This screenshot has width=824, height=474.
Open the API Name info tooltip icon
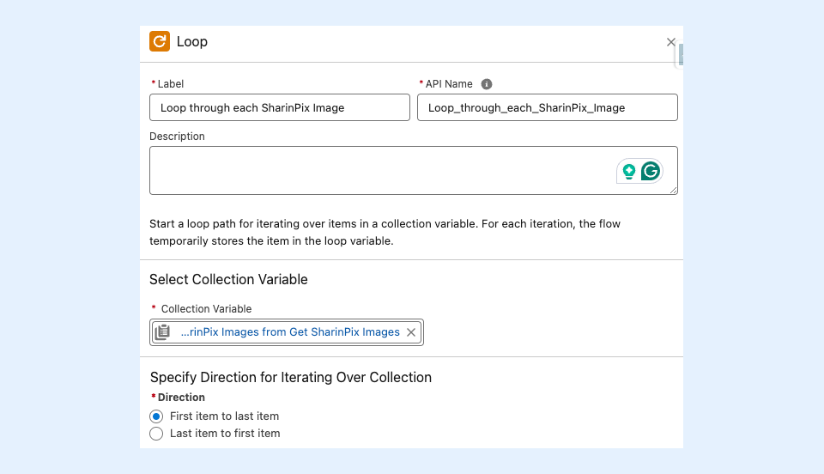[487, 84]
